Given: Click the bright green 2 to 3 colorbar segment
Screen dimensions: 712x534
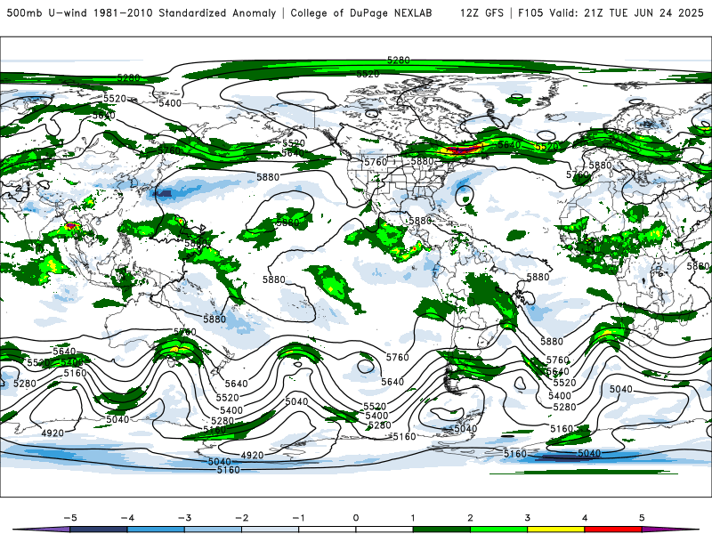Looking at the screenshot, I should click(x=498, y=529).
